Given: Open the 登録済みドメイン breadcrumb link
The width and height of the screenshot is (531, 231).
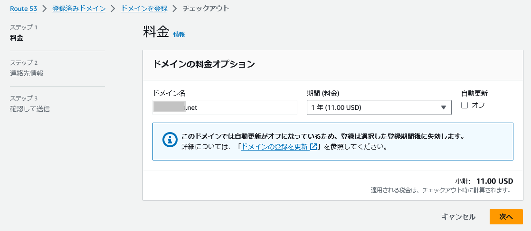Looking at the screenshot, I should coord(79,9).
